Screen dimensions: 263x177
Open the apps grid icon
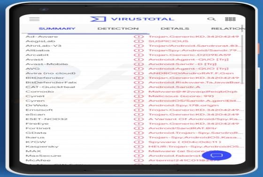[x=230, y=19]
